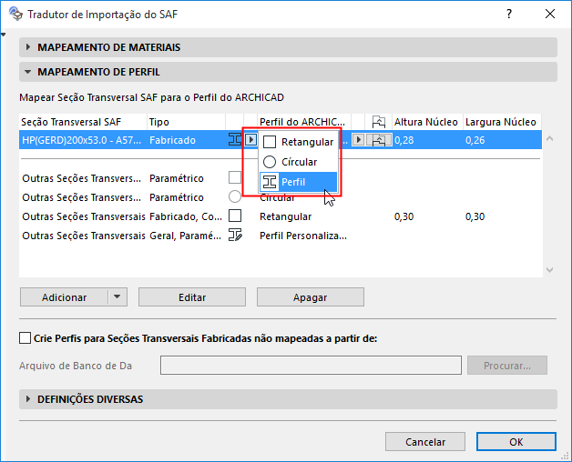Click the Largura Núcleo value 0,26
Screen dimensions: 572x462
click(x=475, y=140)
